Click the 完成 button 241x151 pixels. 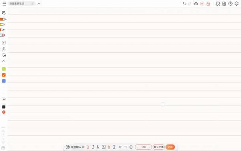(x=170, y=147)
